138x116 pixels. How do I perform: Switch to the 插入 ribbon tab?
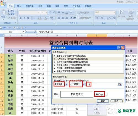(x=19, y=6)
